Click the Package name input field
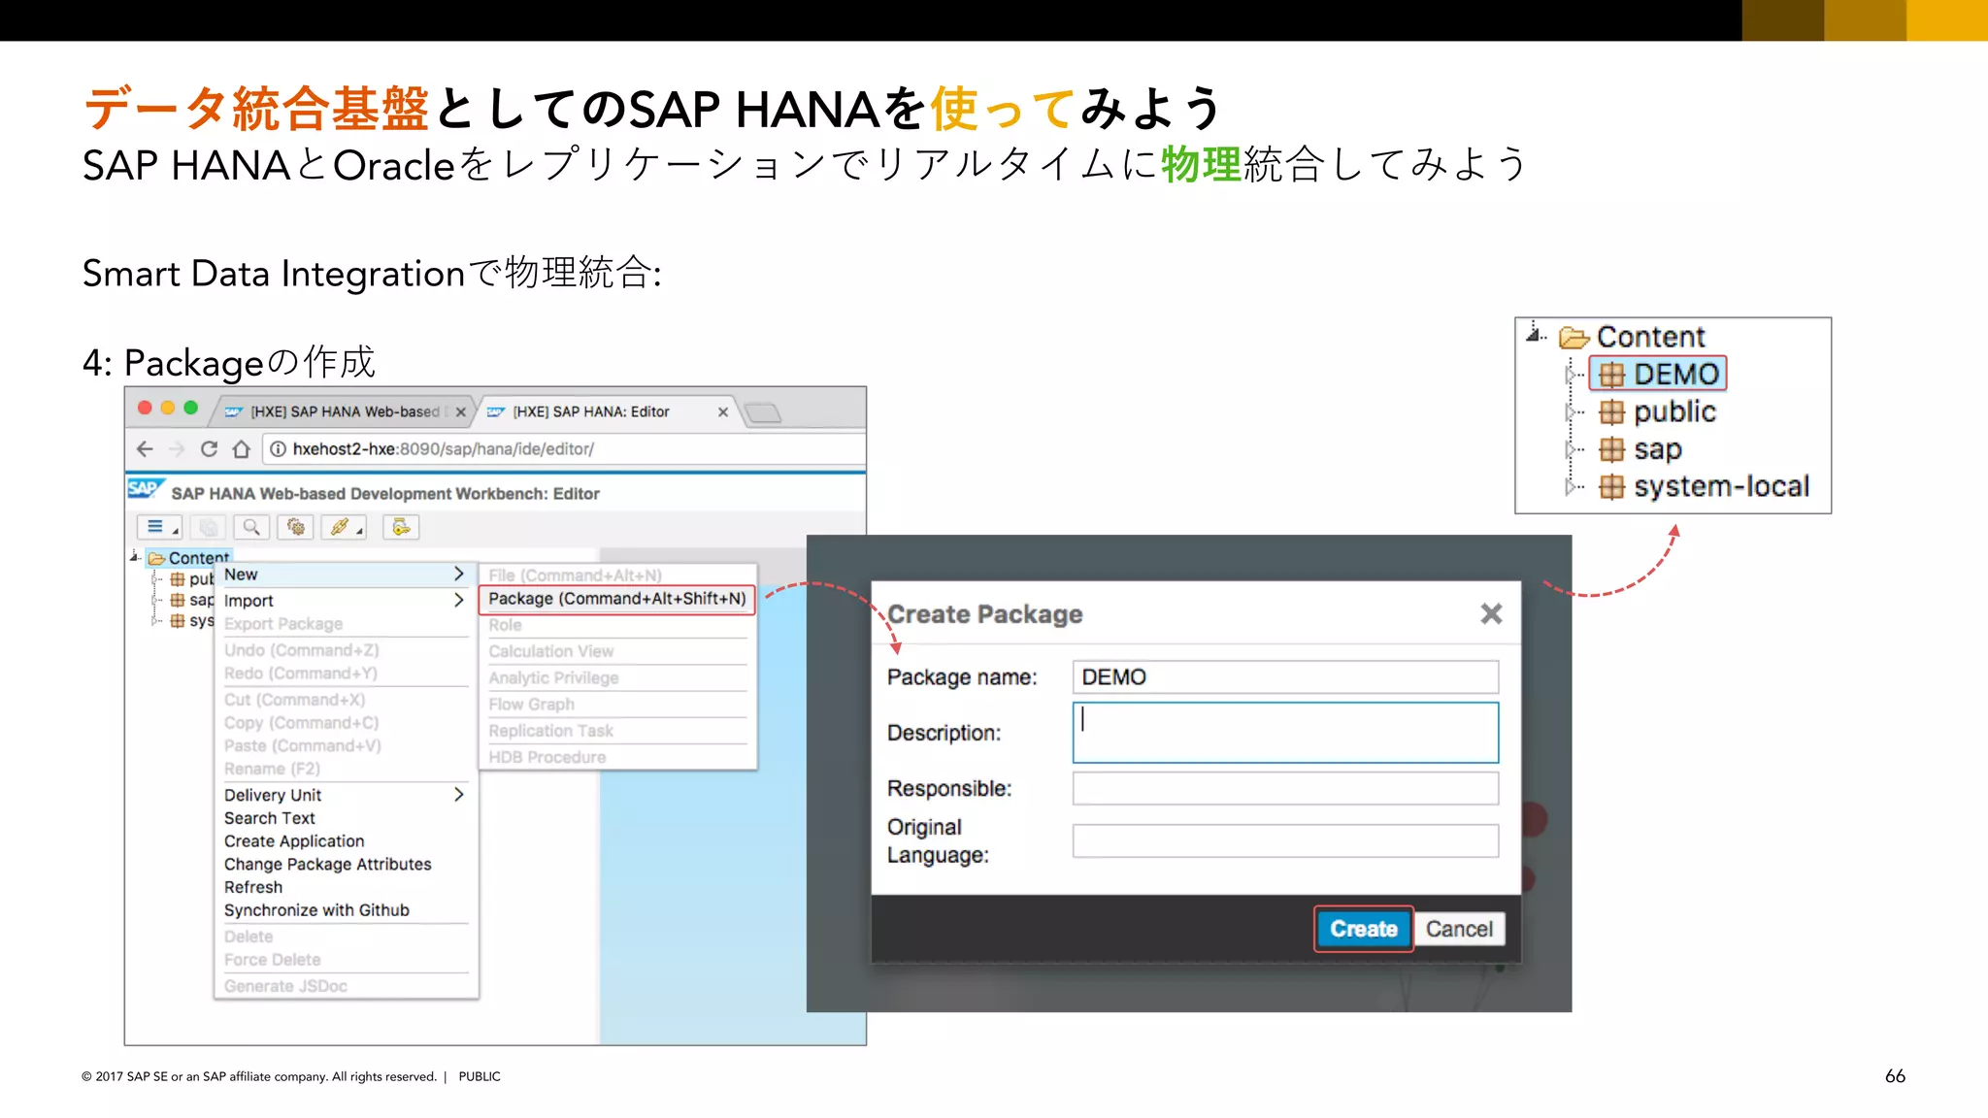Viewport: 1988px width, 1118px height. pyautogui.click(x=1285, y=677)
